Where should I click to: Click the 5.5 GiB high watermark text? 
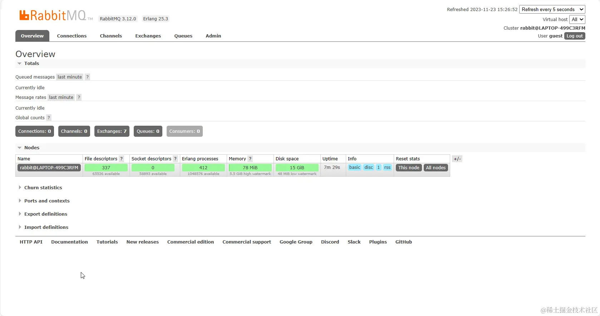pos(250,174)
